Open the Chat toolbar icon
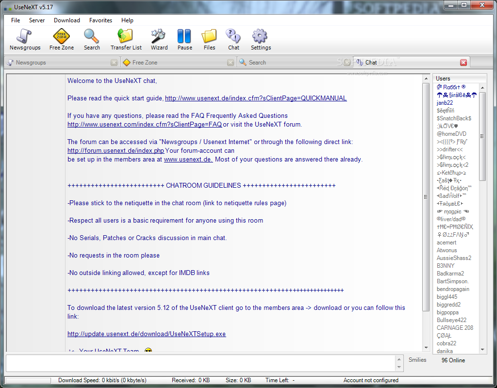This screenshot has width=497, height=388. (x=233, y=40)
